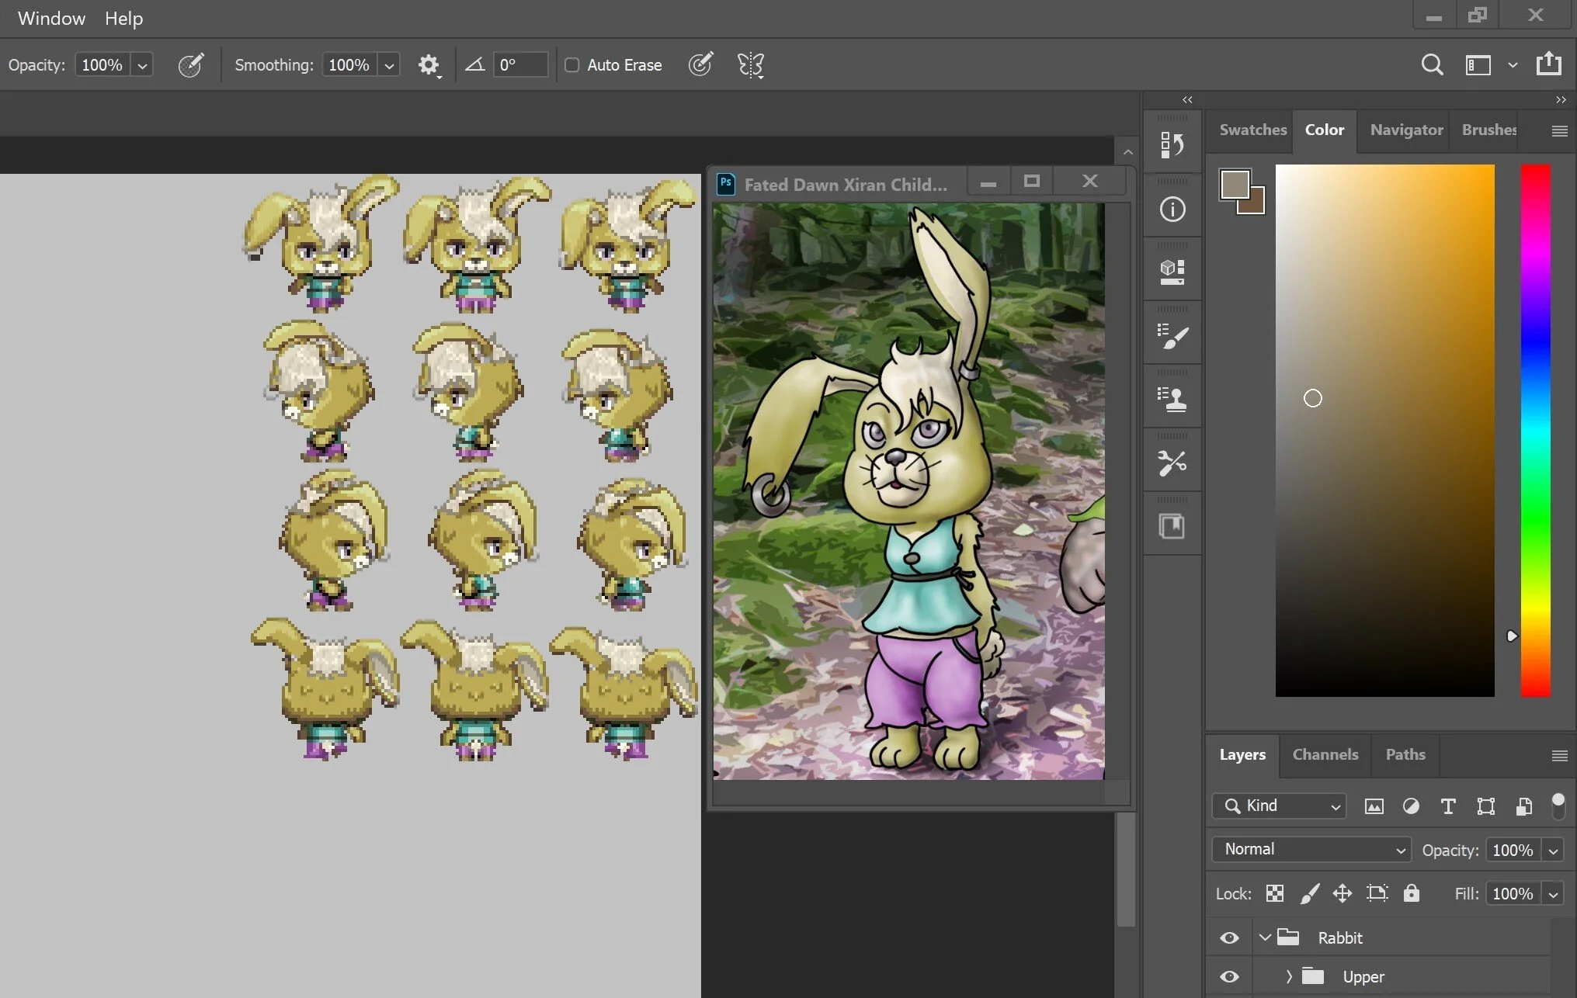
Task: Switch to the Channels tab
Action: [1325, 754]
